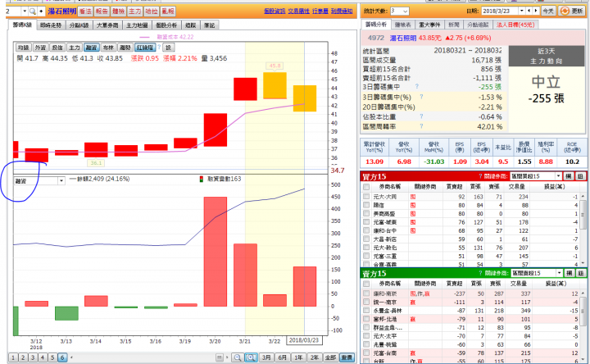
Task: Select the 3月 chart range button
Action: coord(266,357)
